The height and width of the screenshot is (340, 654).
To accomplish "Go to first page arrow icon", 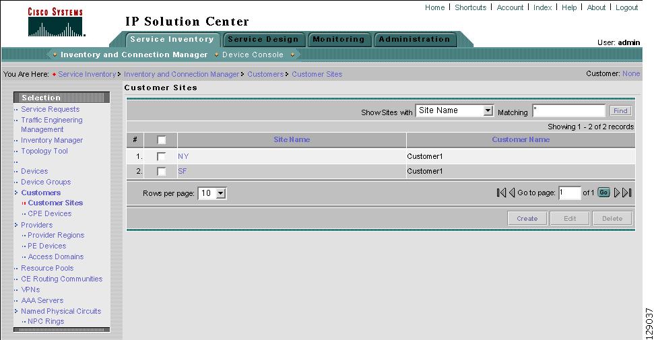I will 501,193.
